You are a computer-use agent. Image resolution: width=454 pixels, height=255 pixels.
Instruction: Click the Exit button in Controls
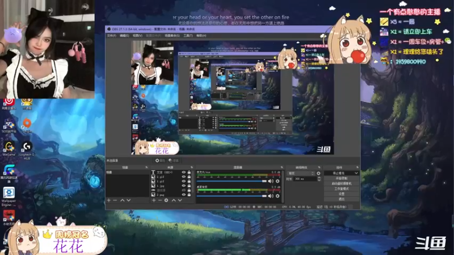(342, 199)
